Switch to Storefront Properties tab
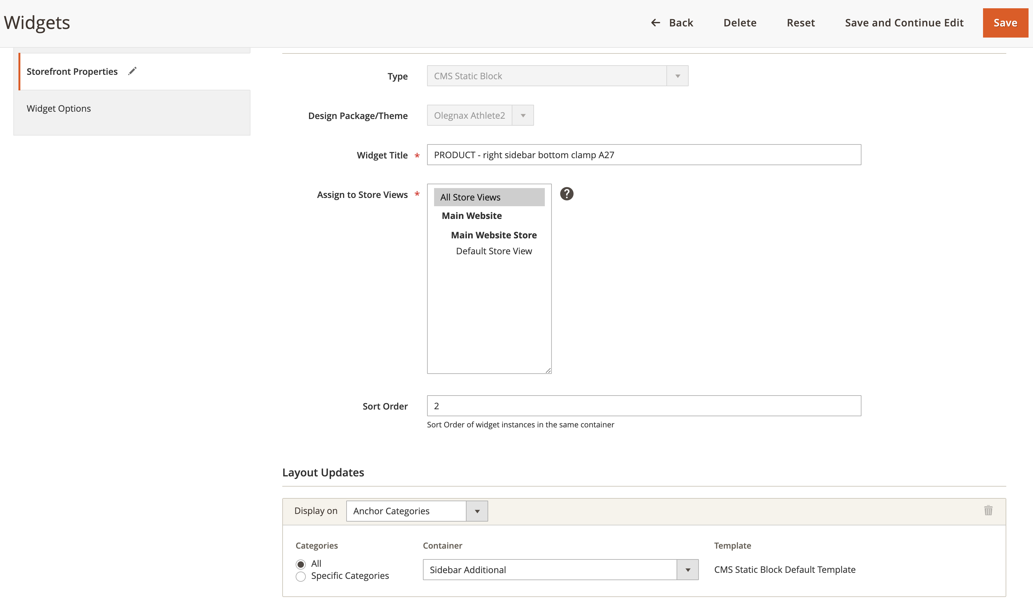1033x604 pixels. 72,71
